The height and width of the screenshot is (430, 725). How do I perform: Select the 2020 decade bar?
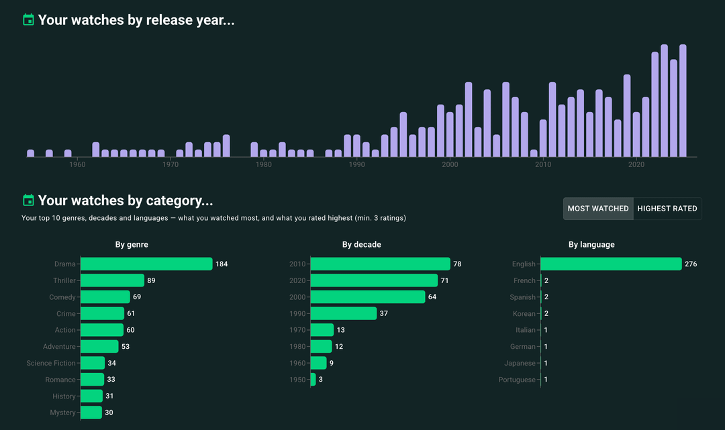pos(374,280)
